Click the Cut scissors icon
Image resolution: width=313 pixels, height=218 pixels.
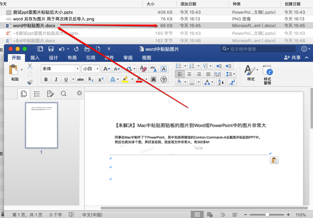pyautogui.click(x=30, y=66)
